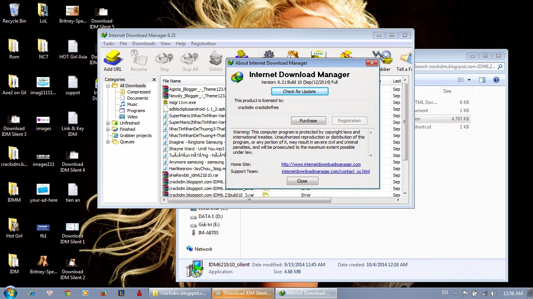Open Firefox from the taskbar
The width and height of the screenshot is (533, 299).
point(103,293)
